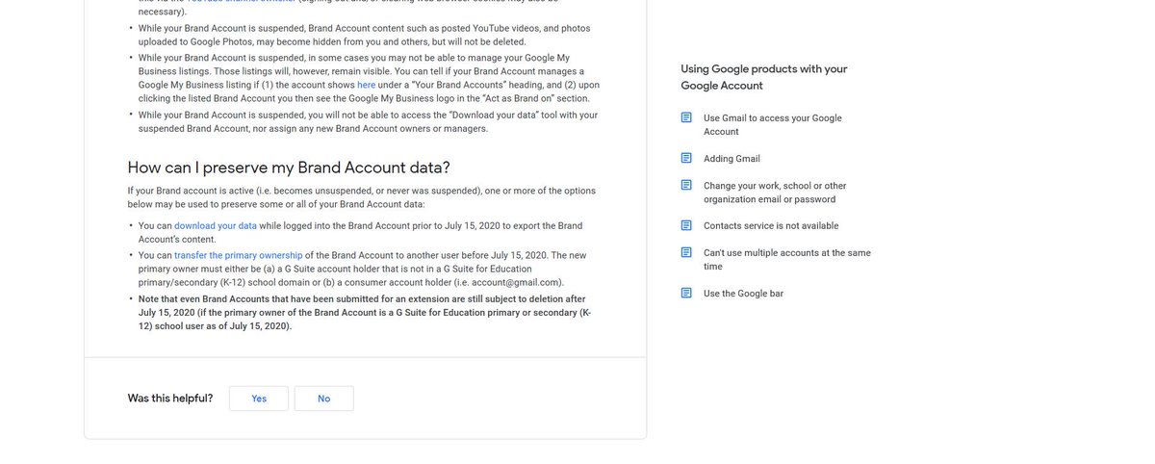The height and width of the screenshot is (464, 1155).
Task: Click the bold 'Note that even Brand Accounts' paragraph
Action: [365, 312]
